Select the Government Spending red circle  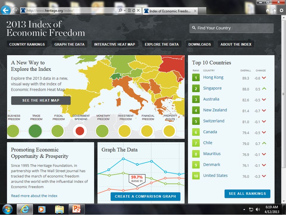(x=80, y=131)
